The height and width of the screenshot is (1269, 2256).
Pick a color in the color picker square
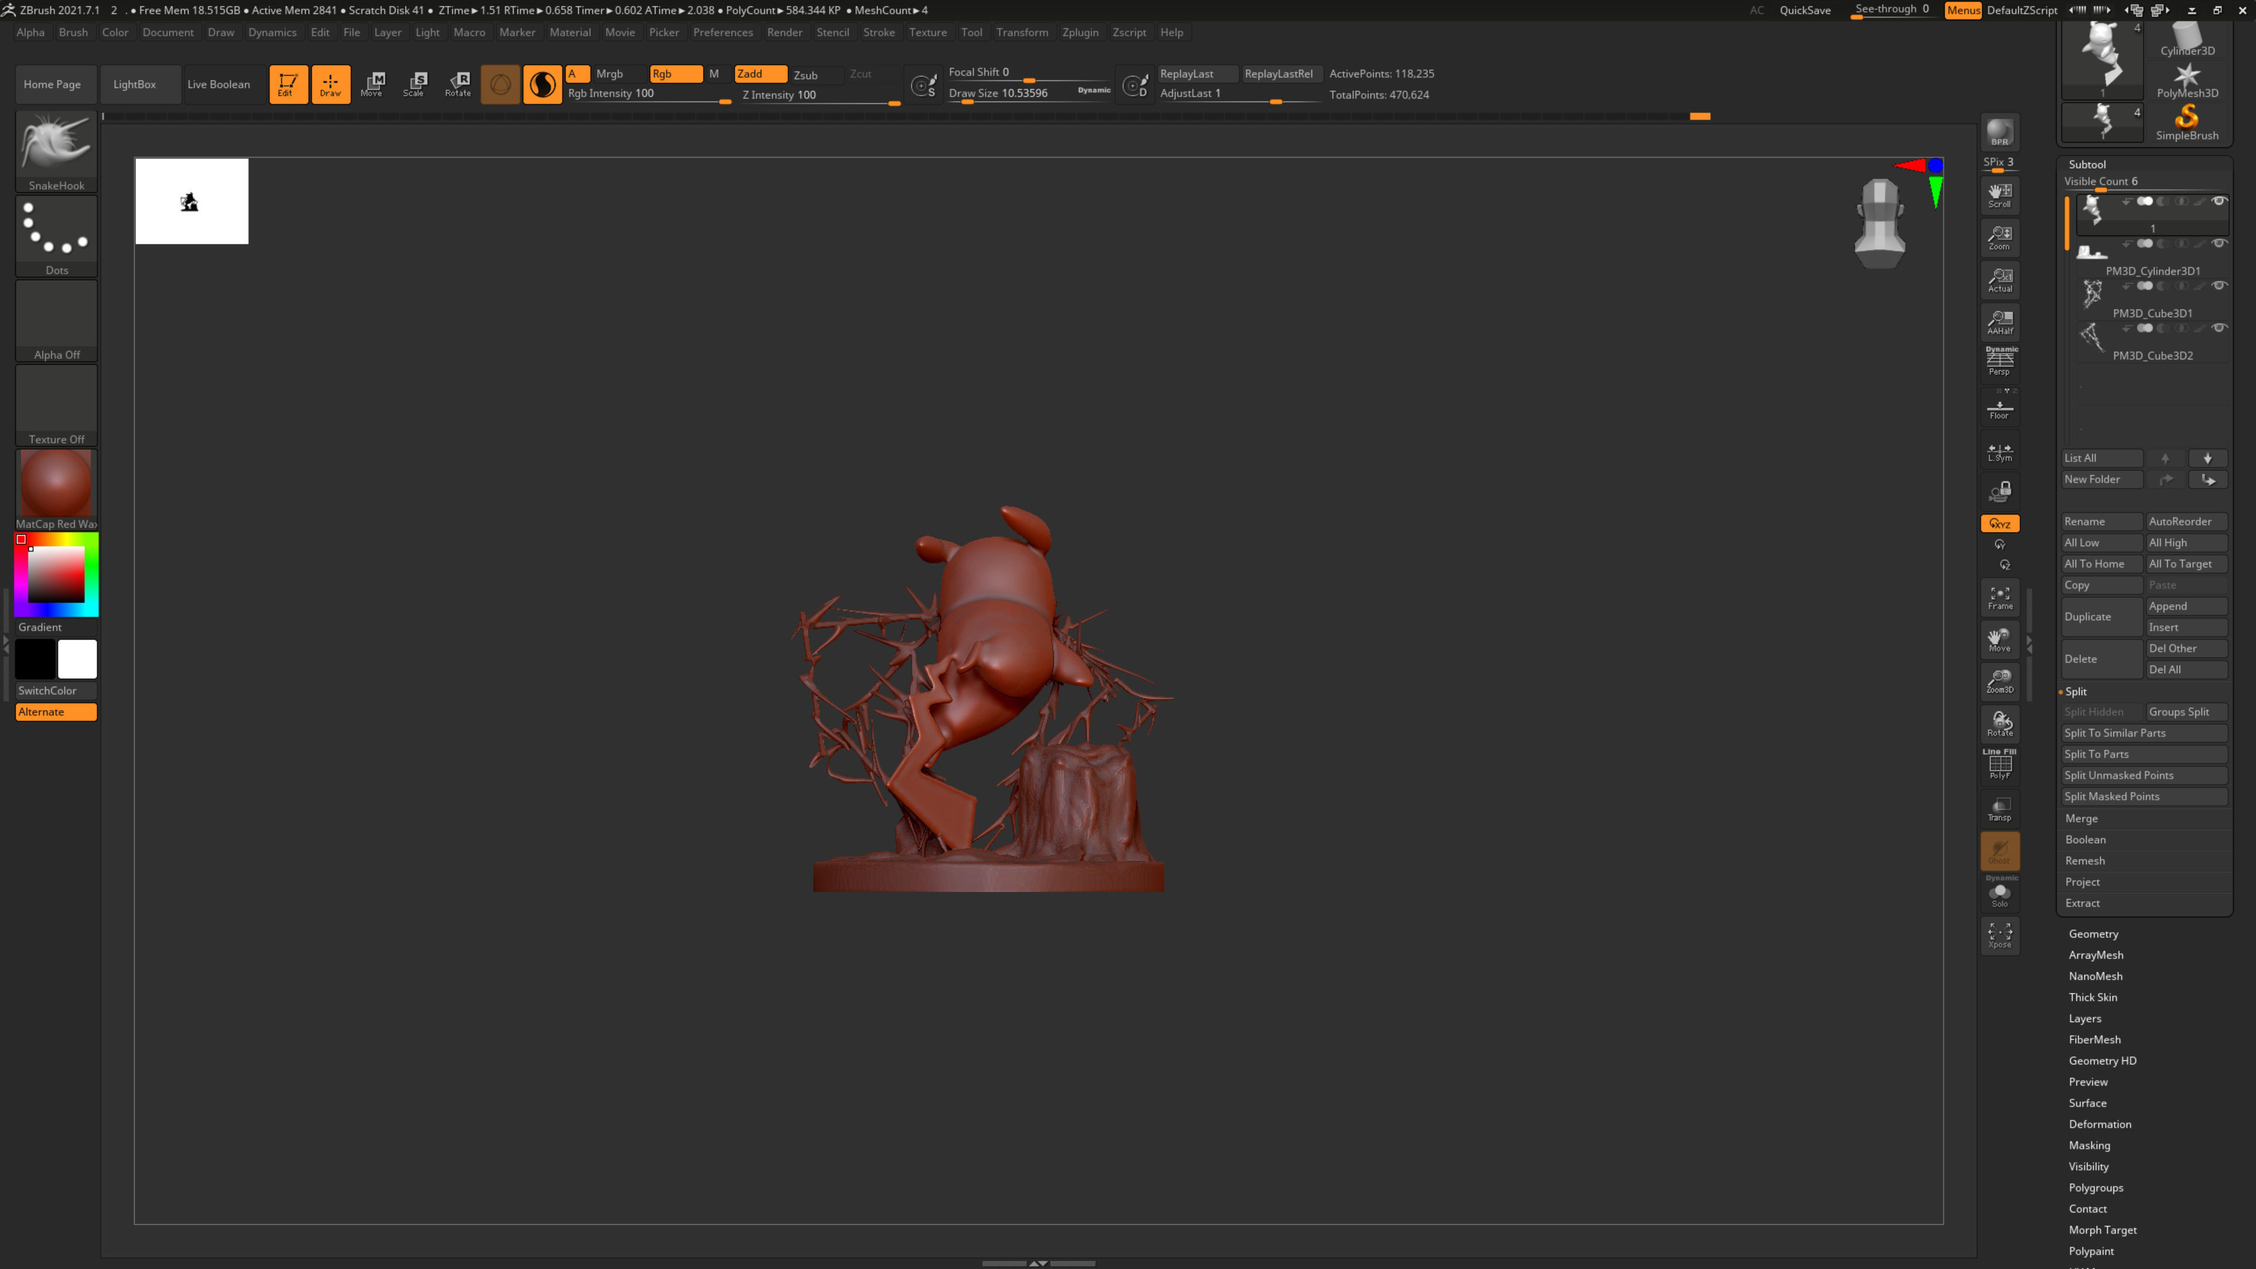tap(56, 575)
